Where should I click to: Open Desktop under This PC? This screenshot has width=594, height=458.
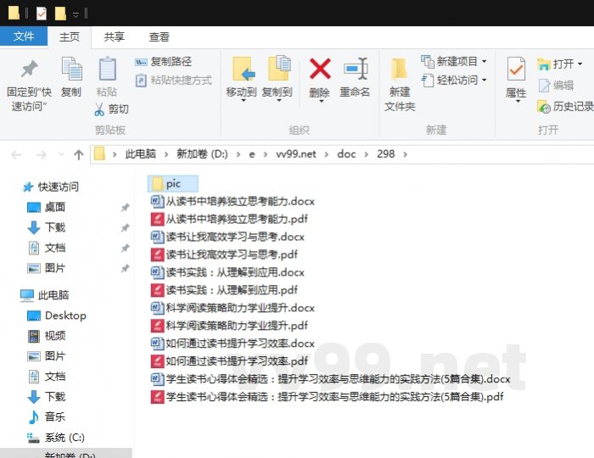(x=57, y=316)
